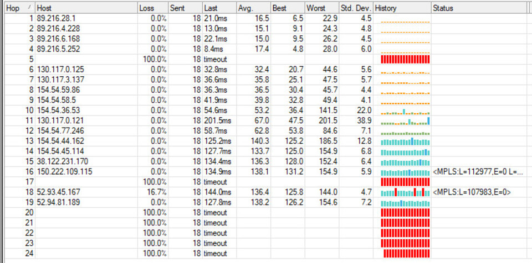Select host 130.117.0.121 at hop 11
The width and height of the screenshot is (532, 263).
(60, 120)
